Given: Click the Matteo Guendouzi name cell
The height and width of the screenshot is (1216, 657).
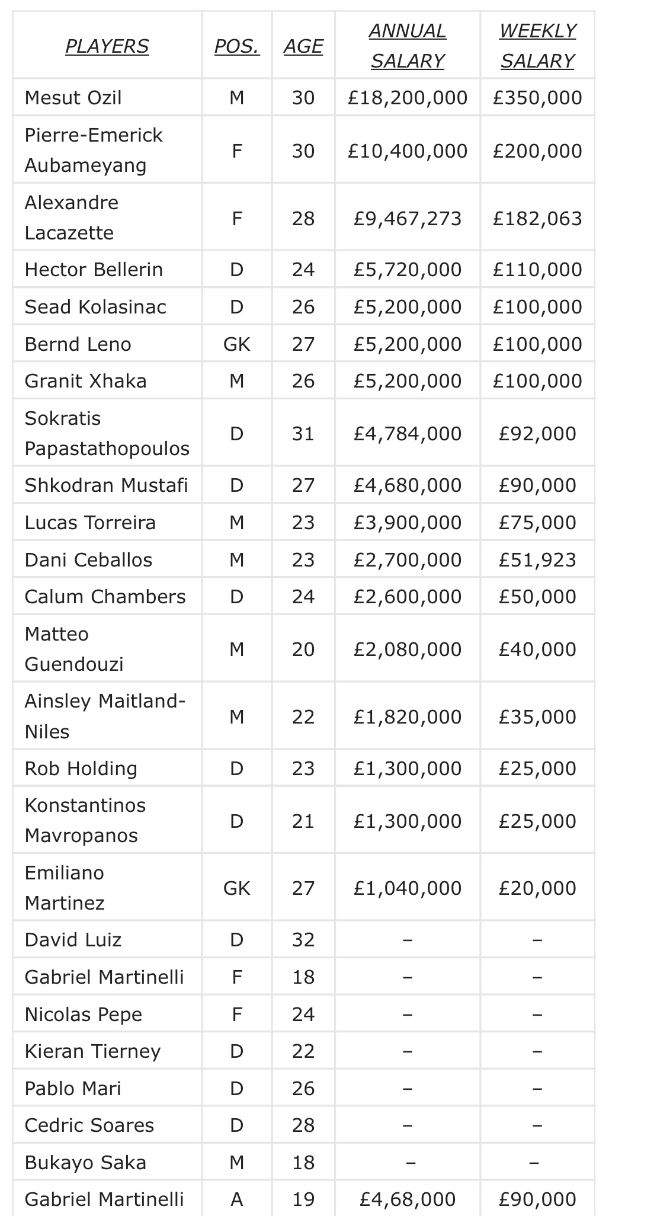Looking at the screenshot, I should (x=74, y=649).
